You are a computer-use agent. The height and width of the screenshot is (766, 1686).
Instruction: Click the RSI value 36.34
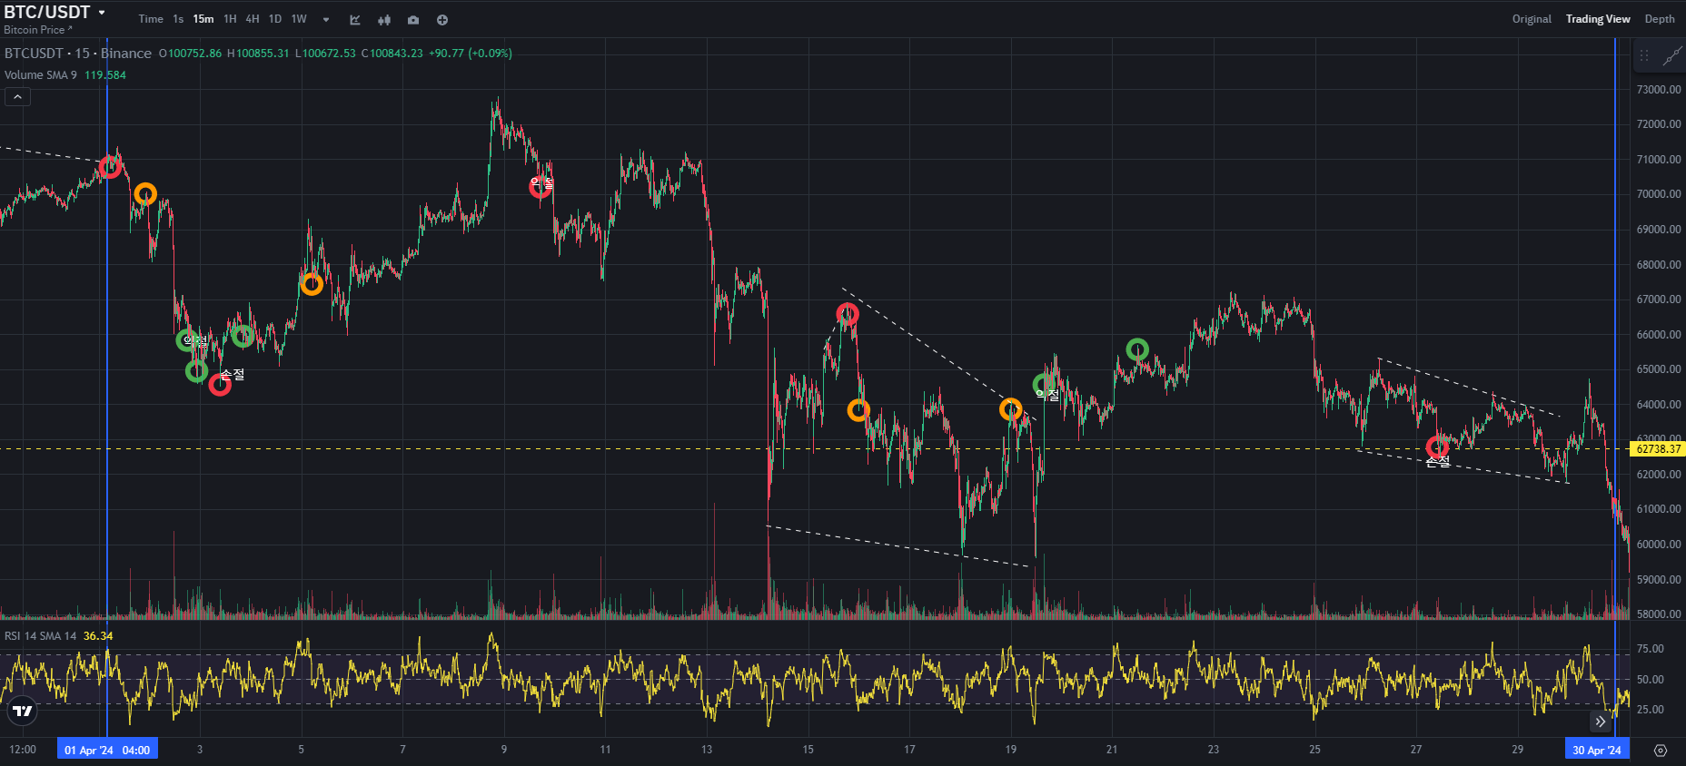pos(98,636)
